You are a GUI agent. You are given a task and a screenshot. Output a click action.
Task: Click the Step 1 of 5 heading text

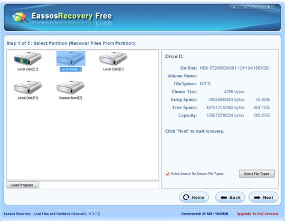[x=71, y=43]
